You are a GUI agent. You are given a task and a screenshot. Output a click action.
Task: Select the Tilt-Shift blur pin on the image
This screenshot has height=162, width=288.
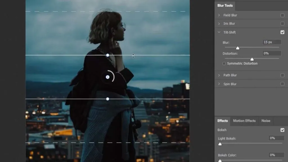tap(108, 76)
